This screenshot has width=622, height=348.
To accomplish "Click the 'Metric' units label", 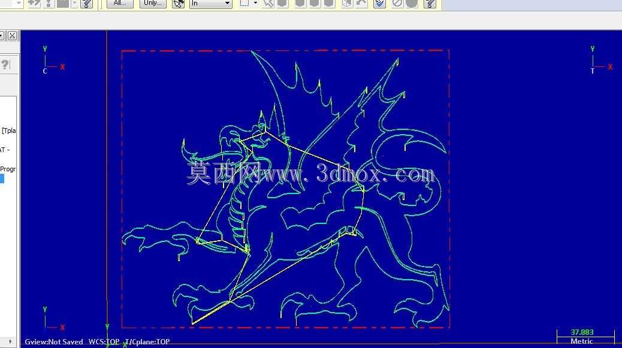I will pos(581,341).
